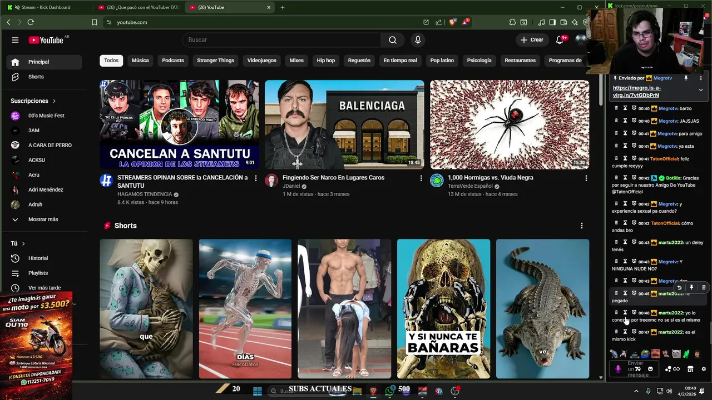The image size is (712, 400).
Task: Open 00's Music Fest subscription
Action: tap(44, 116)
